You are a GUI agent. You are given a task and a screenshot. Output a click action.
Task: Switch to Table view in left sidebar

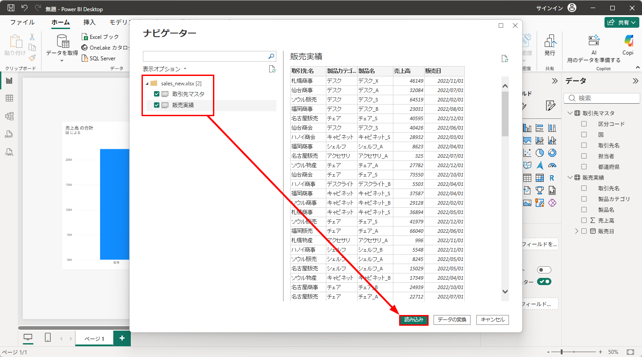click(9, 98)
